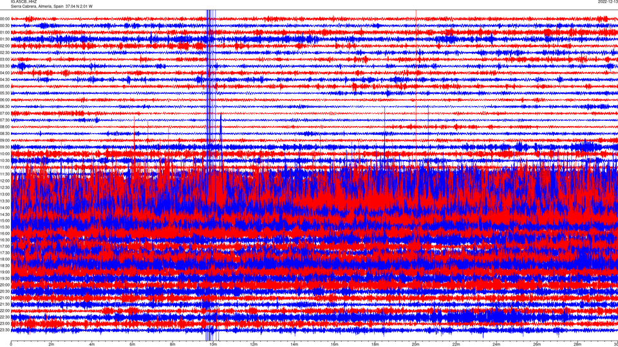Select the 13:00 time row label
The width and height of the screenshot is (618, 347).
click(x=5, y=194)
